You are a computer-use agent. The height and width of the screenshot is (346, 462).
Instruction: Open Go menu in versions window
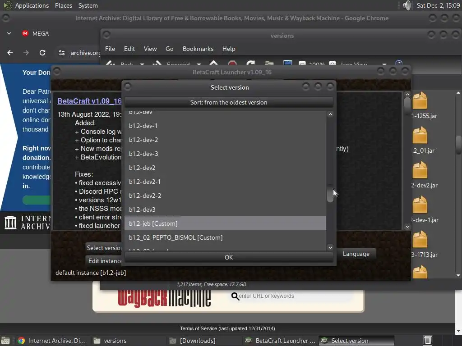pos(170,49)
